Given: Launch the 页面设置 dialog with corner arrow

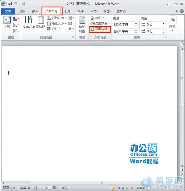Looking at the screenshot, I should click(73, 37).
